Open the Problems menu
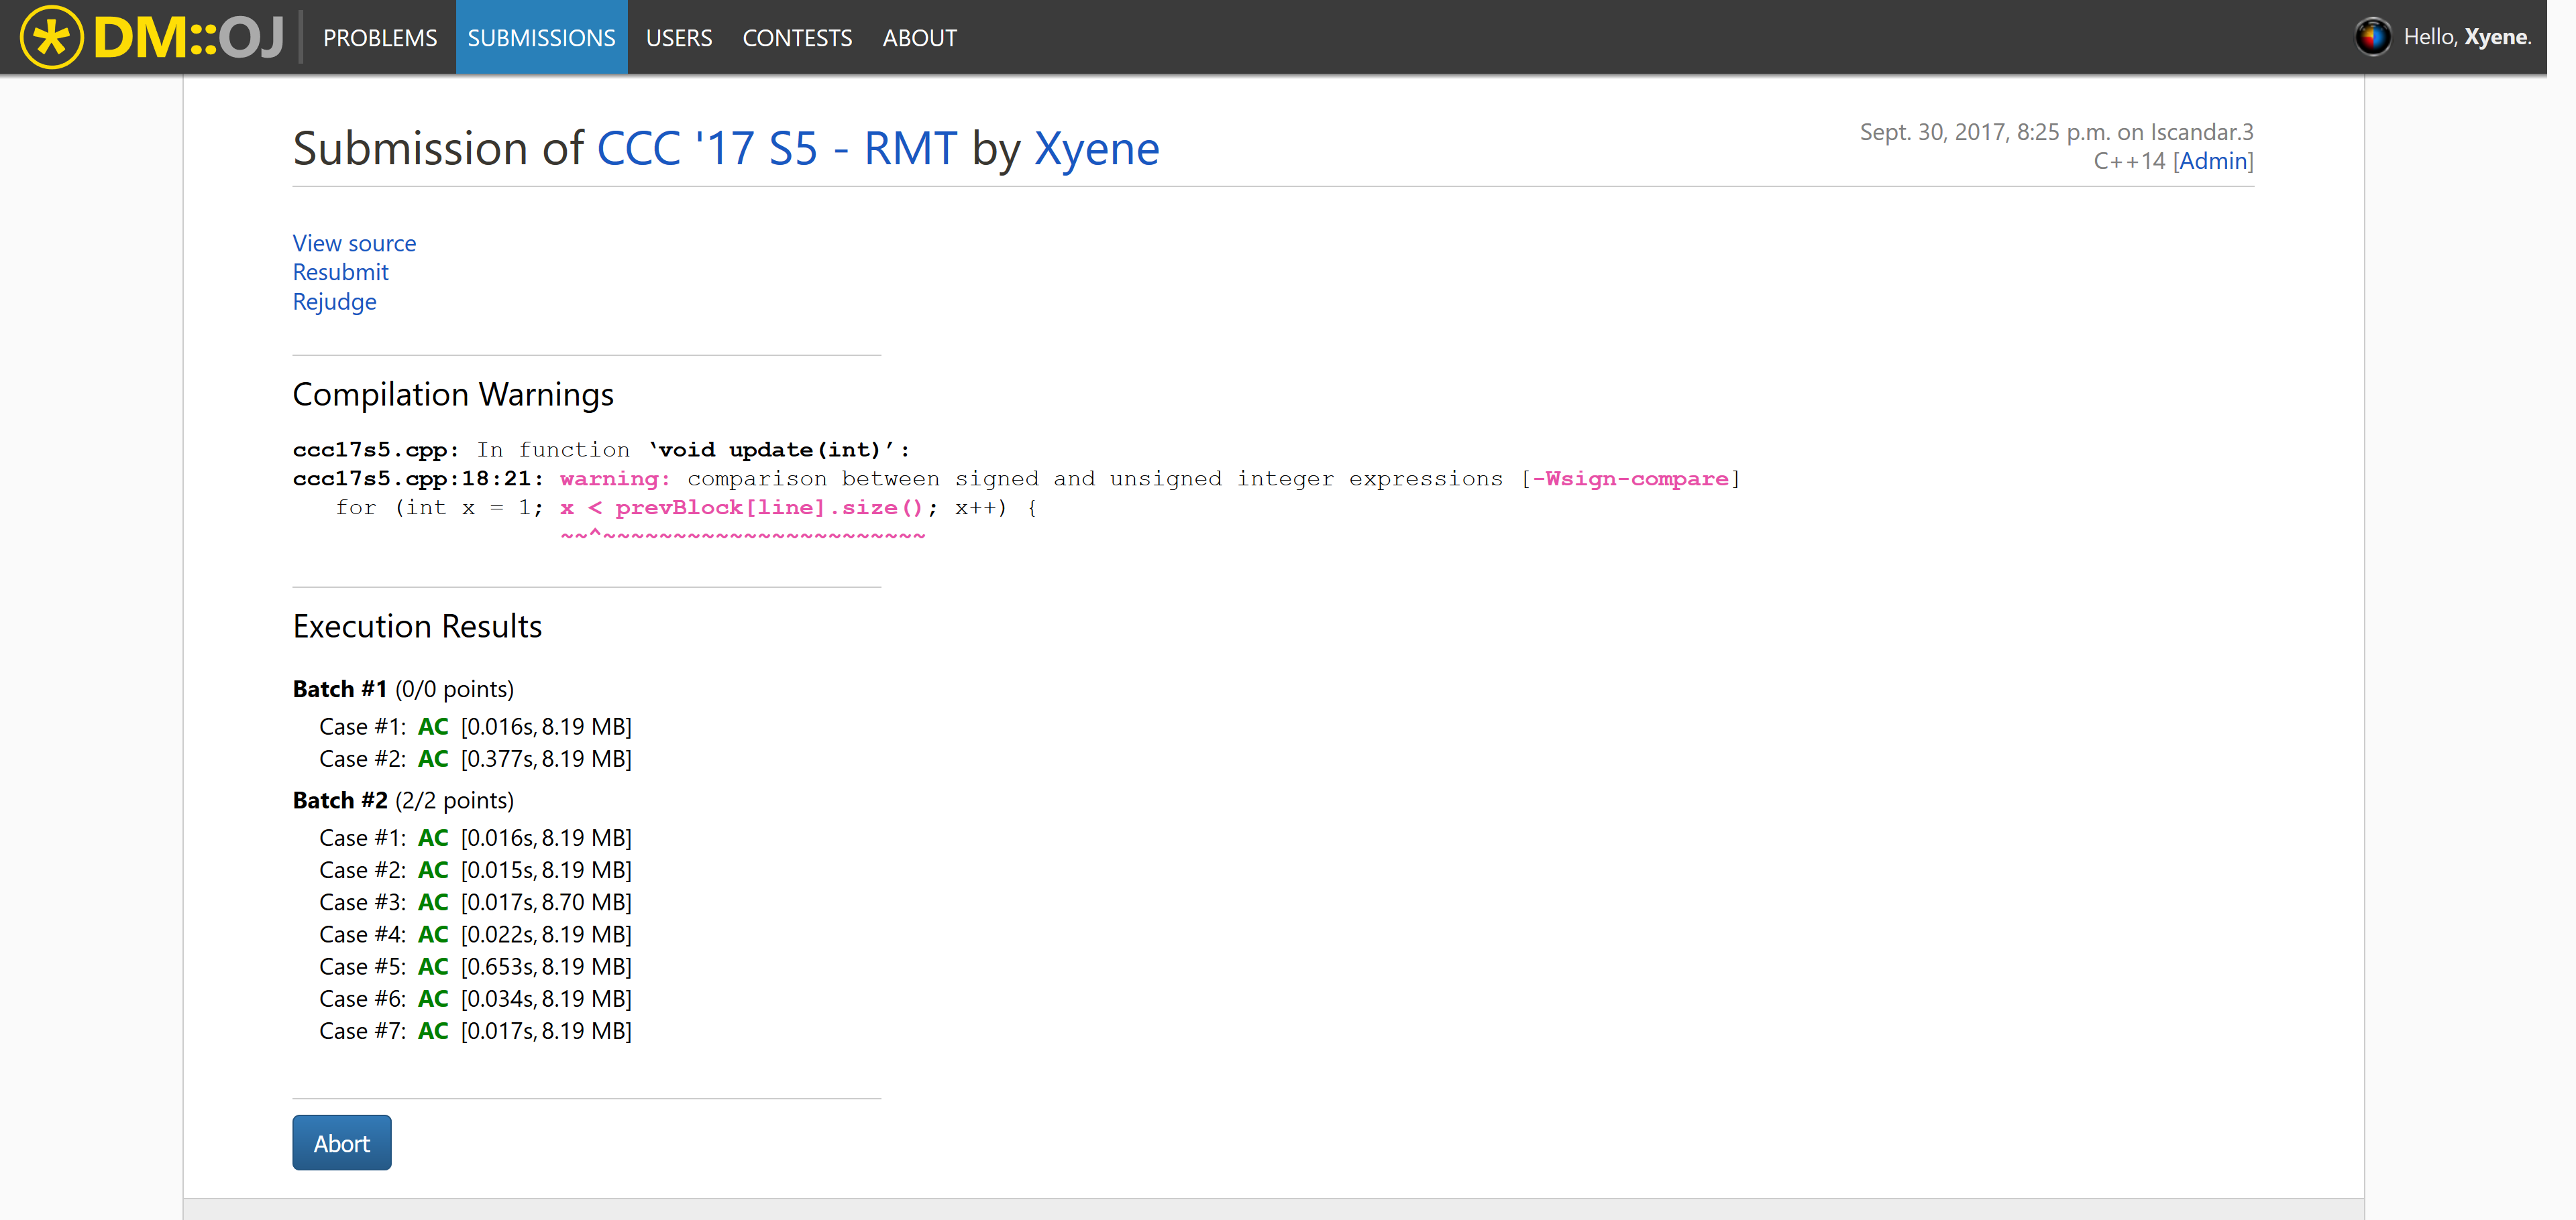The width and height of the screenshot is (2576, 1220). click(x=379, y=38)
